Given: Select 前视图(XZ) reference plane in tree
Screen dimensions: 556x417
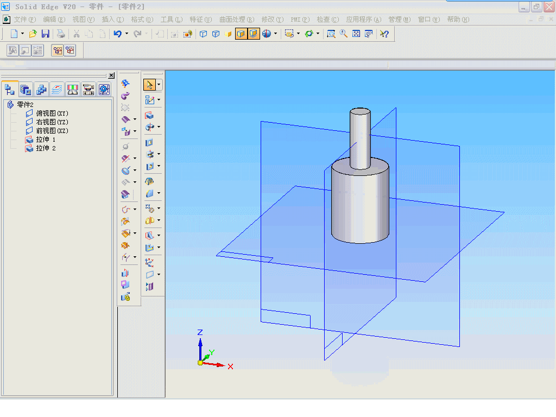Looking at the screenshot, I should click(52, 131).
